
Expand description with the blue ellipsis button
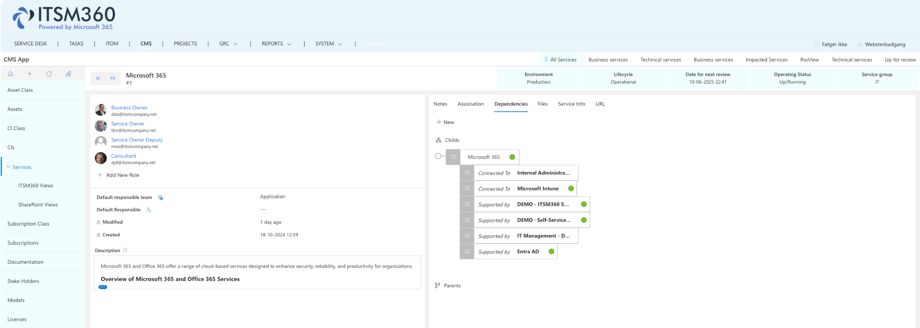103,287
